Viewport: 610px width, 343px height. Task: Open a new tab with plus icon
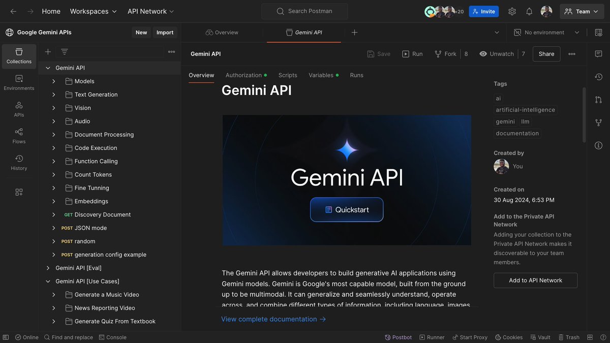(355, 33)
